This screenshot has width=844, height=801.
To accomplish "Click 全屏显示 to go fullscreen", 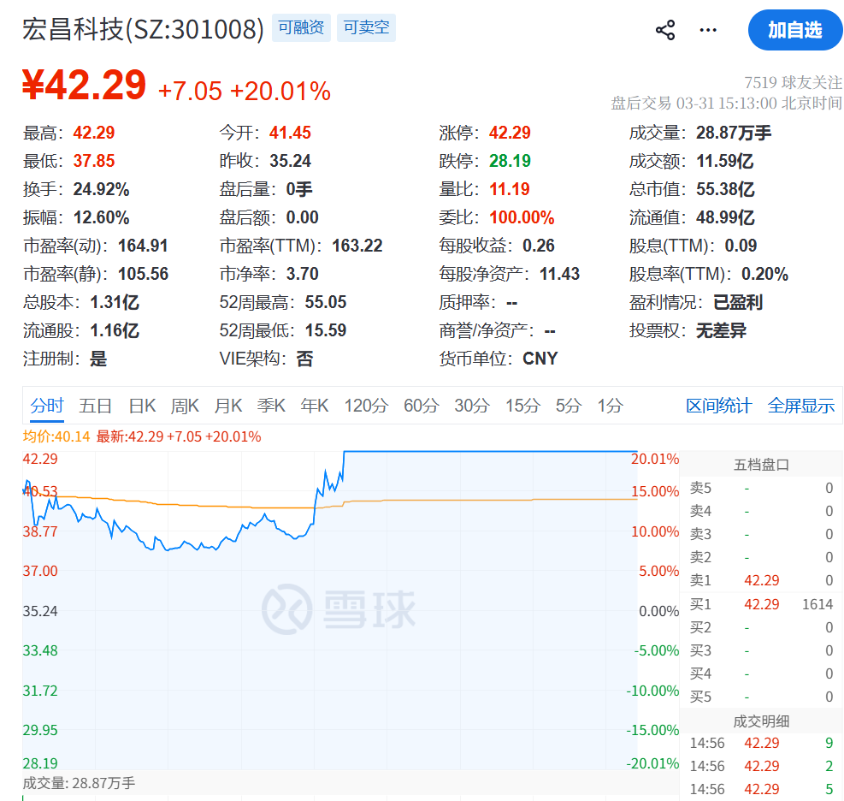I will tap(801, 406).
